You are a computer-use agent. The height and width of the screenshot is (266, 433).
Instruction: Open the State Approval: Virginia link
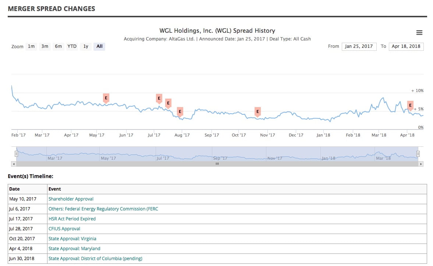[x=72, y=238]
